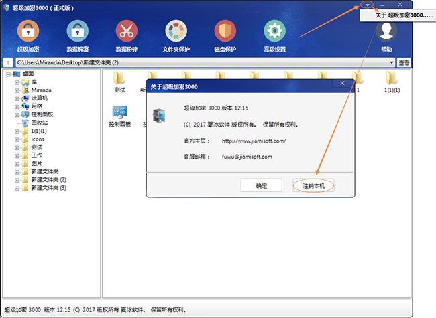436x318 pixels.
Task: Click the Miranda user icon in tree
Action: click(x=25, y=90)
